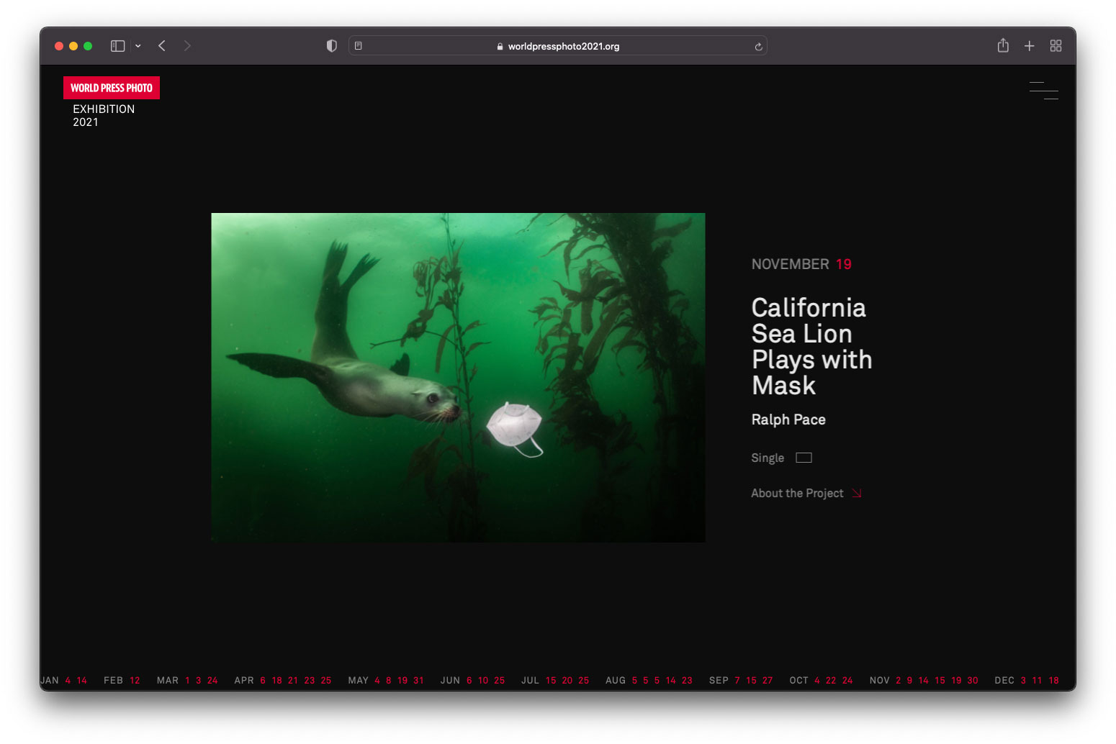1116x744 pixels.
Task: View September 15 on the timeline
Action: point(752,680)
